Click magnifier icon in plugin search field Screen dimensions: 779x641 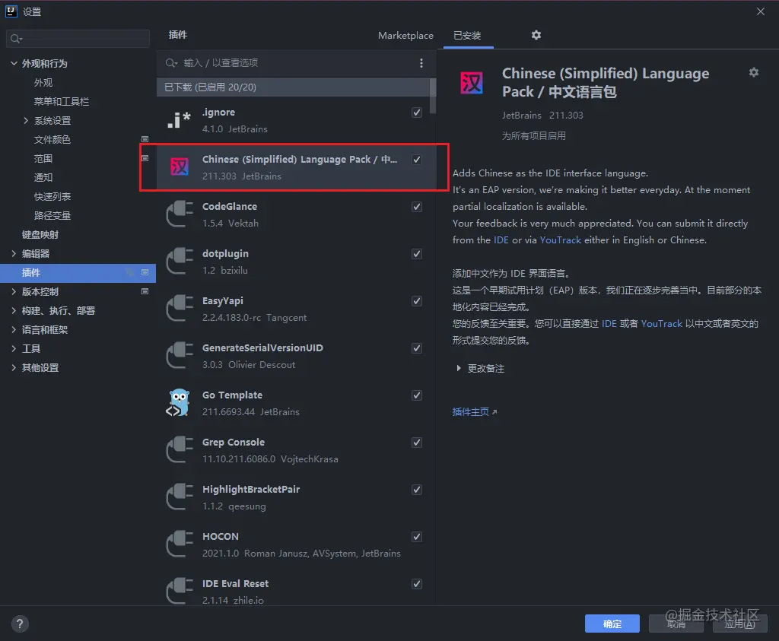point(171,63)
